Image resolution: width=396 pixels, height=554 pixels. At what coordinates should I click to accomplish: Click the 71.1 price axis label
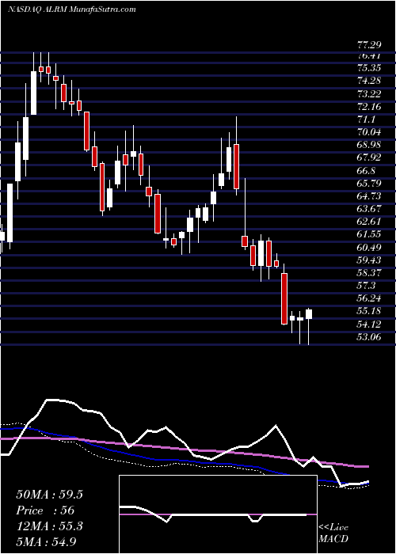click(366, 119)
